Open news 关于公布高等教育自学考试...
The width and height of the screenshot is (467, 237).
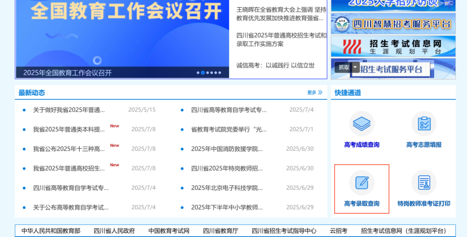(71, 208)
